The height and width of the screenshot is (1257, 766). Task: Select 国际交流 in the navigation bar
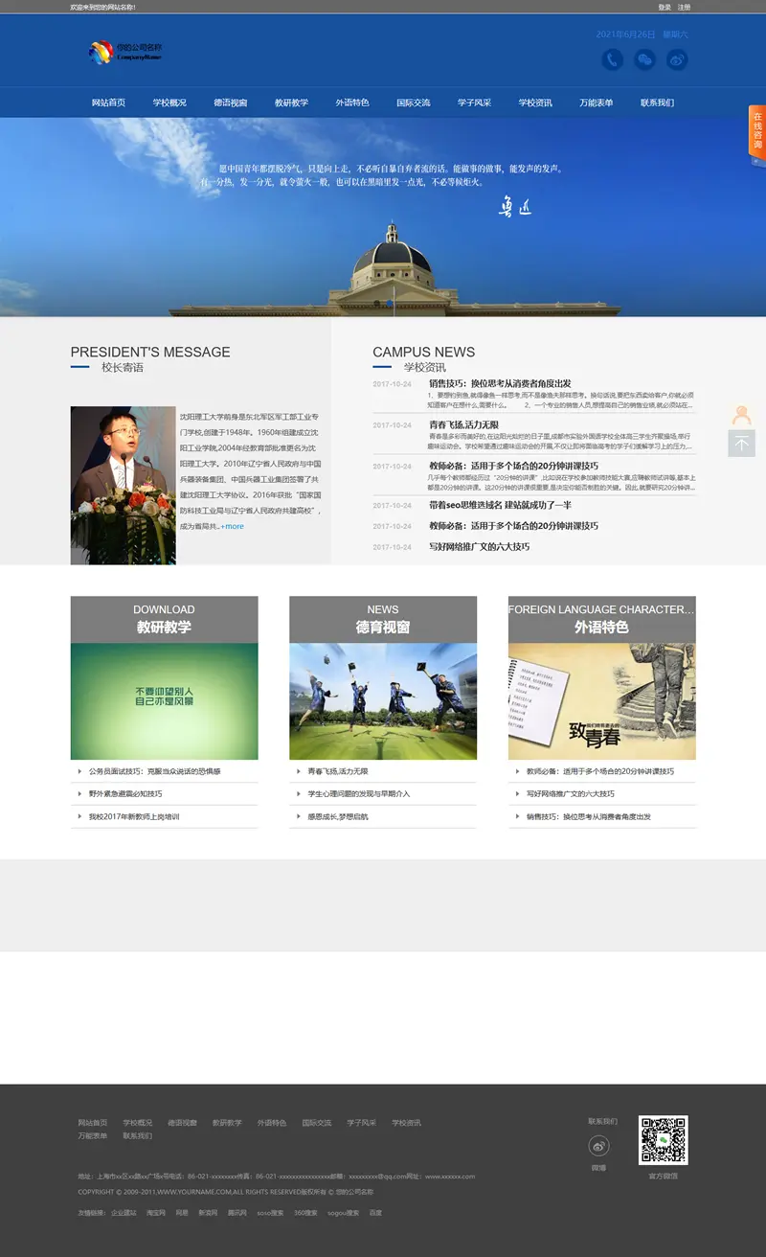click(x=414, y=103)
